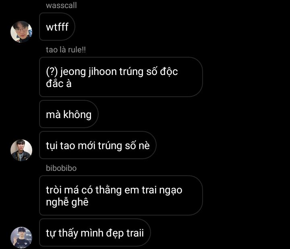Tap the words "em trai ngạo" in bibobibo's message
Screen dimensions: 290x249
click(153, 190)
